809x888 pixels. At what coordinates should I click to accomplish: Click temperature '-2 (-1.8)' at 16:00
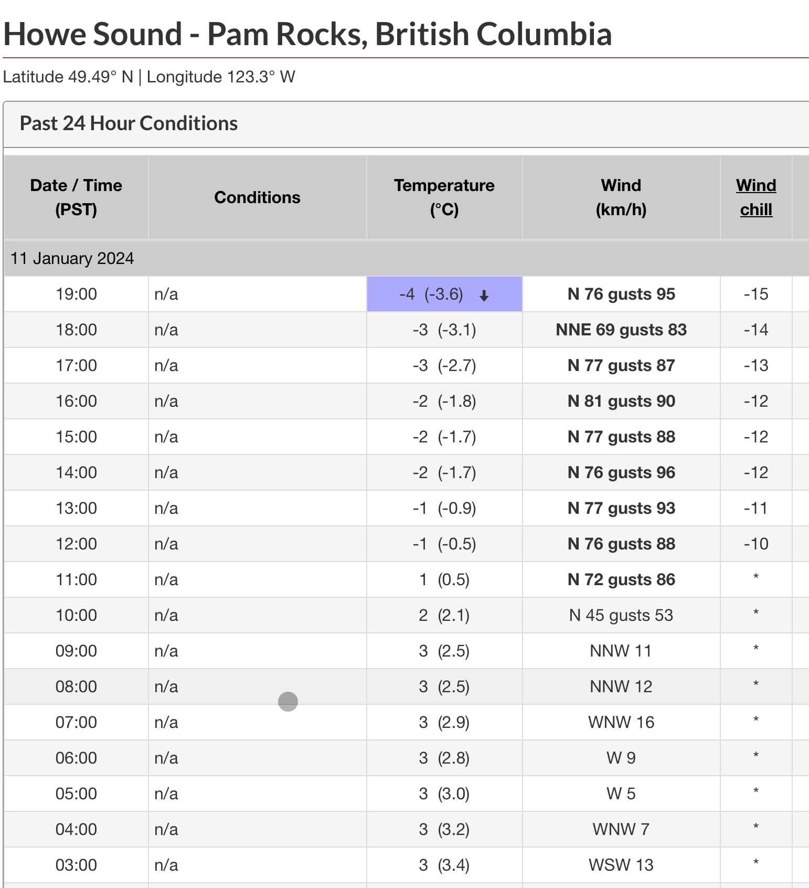tap(444, 401)
